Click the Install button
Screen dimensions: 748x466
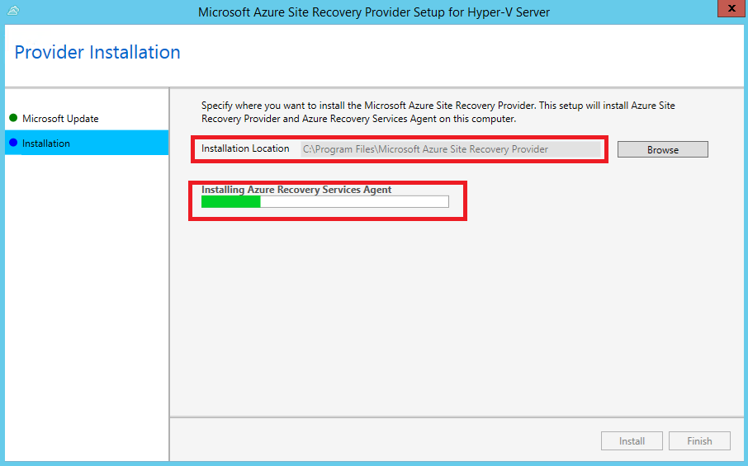pos(632,440)
